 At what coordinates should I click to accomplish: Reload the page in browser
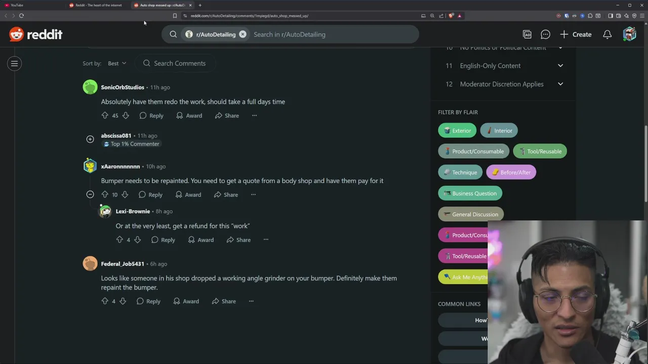(21, 16)
